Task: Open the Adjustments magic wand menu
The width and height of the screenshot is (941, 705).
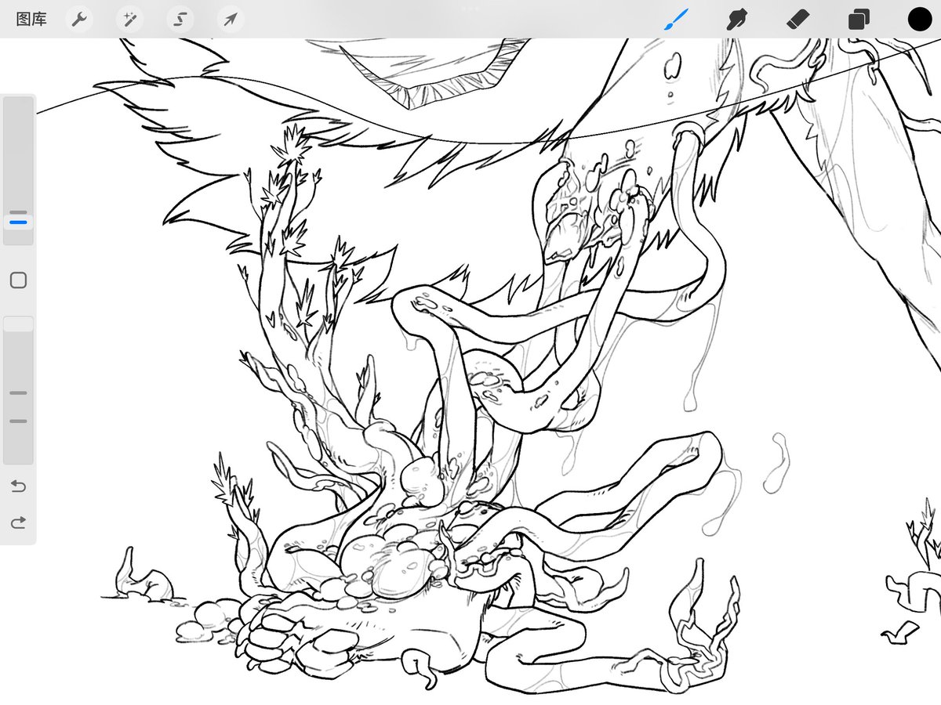Action: coord(129,20)
